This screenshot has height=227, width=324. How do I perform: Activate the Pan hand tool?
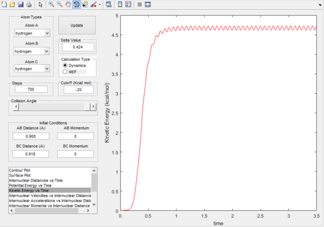coord(67,4)
